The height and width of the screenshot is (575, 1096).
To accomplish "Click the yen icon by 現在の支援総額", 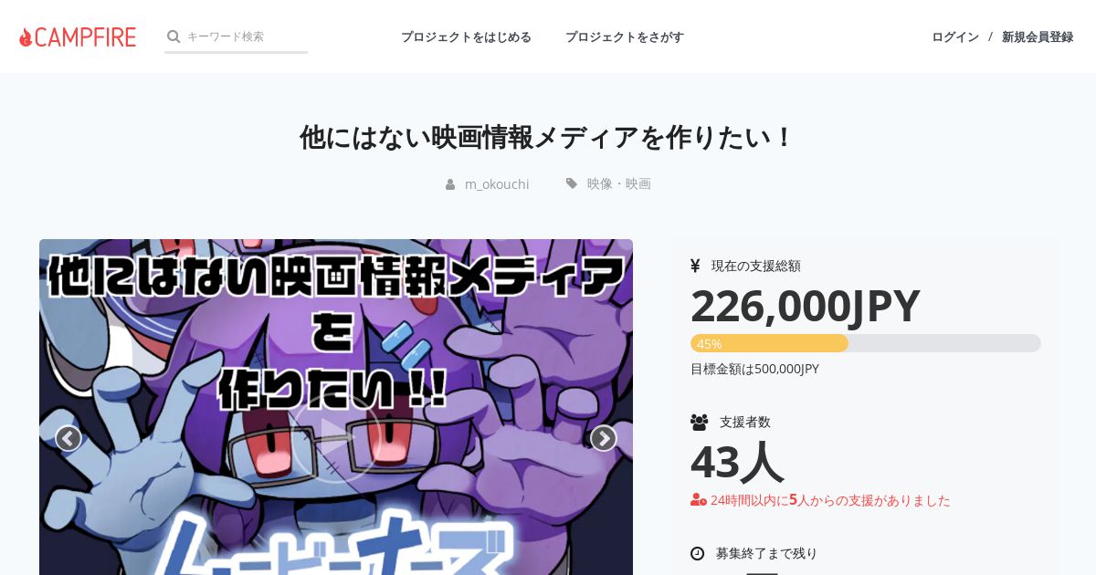I will click(x=695, y=266).
